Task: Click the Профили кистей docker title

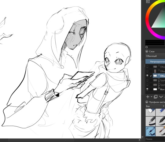Action: click(x=157, y=102)
